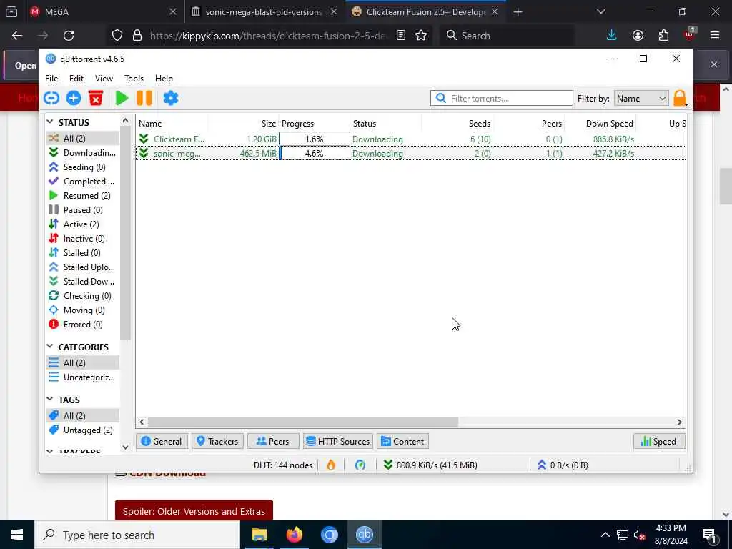The width and height of the screenshot is (732, 549).
Task: Switch to the Content tab
Action: coord(403,442)
